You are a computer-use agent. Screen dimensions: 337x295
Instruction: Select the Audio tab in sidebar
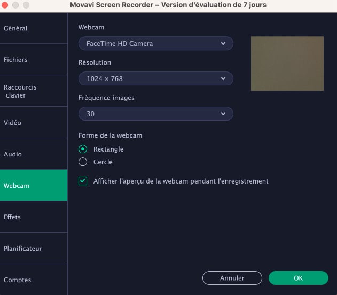pyautogui.click(x=13, y=154)
